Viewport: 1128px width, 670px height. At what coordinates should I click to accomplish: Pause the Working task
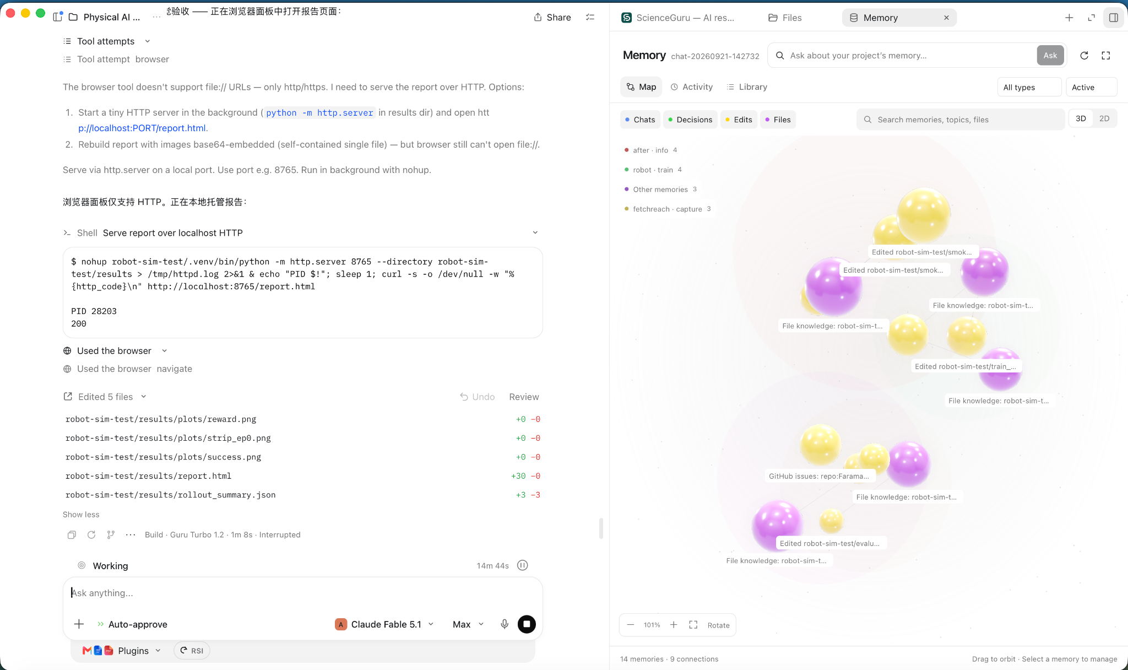[523, 565]
